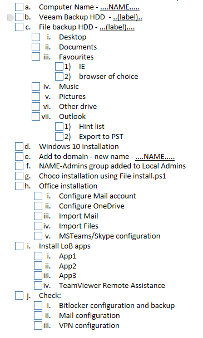Click the '....NAME.....' placeholder after new name
Image resolution: width=203 pixels, height=338 pixels.
pyautogui.click(x=155, y=156)
